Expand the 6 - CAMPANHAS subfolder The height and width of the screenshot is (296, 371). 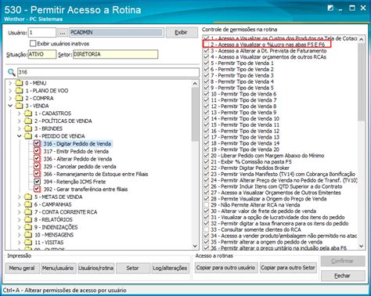pos(20,204)
